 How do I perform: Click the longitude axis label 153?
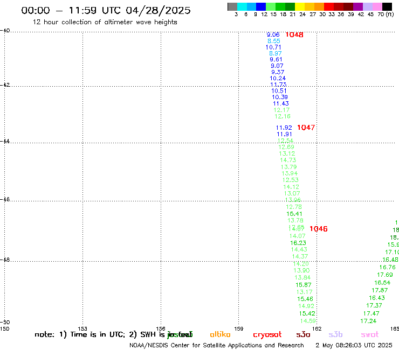82,328
